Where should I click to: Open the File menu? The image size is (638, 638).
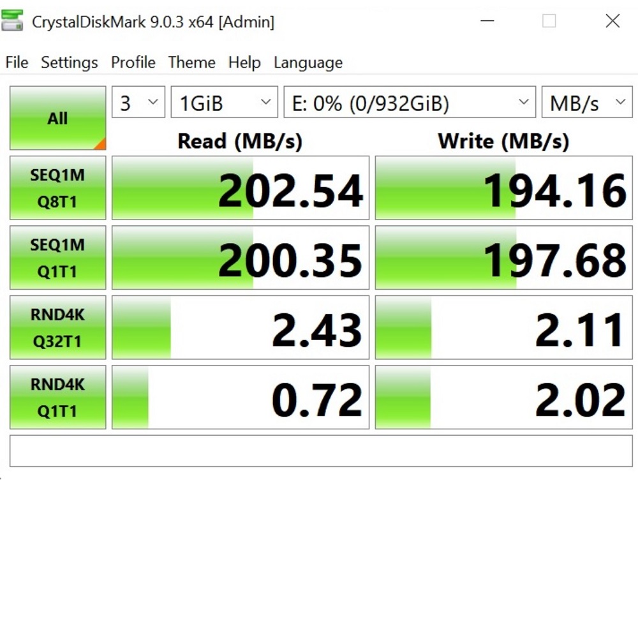(17, 63)
